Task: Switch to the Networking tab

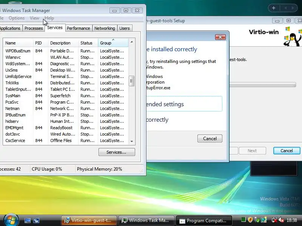Action: 105,28
